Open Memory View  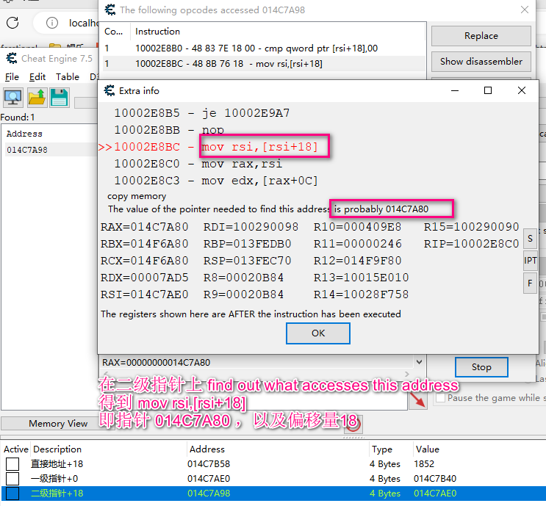(x=58, y=424)
